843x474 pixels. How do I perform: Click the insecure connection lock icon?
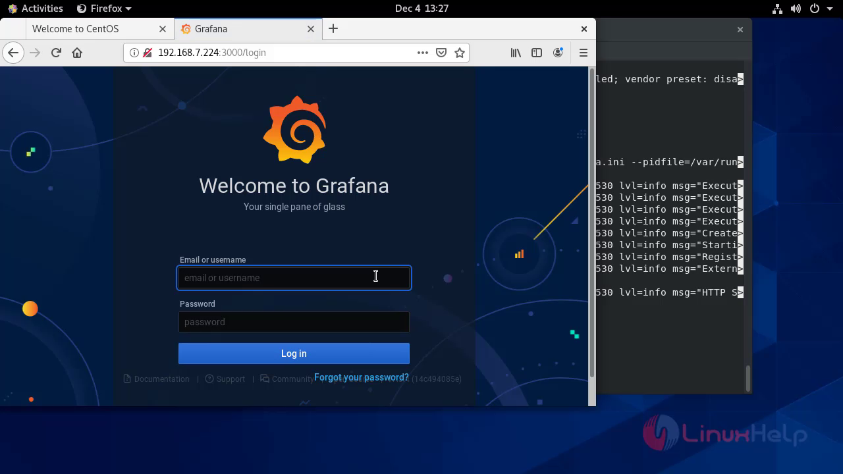click(147, 53)
